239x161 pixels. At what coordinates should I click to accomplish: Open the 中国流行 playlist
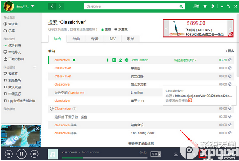click(12, 94)
